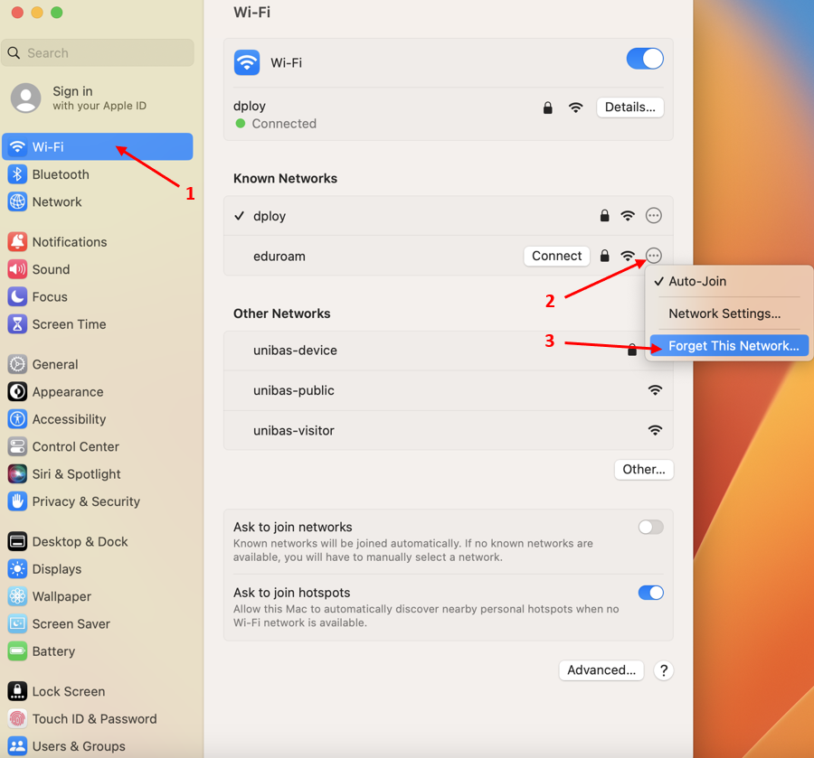The width and height of the screenshot is (814, 758).
Task: Click the Battery icon in sidebar
Action: (17, 651)
